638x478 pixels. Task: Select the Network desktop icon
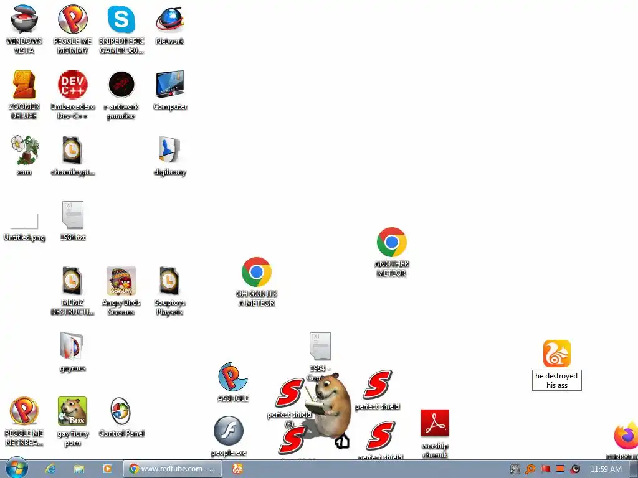click(170, 19)
